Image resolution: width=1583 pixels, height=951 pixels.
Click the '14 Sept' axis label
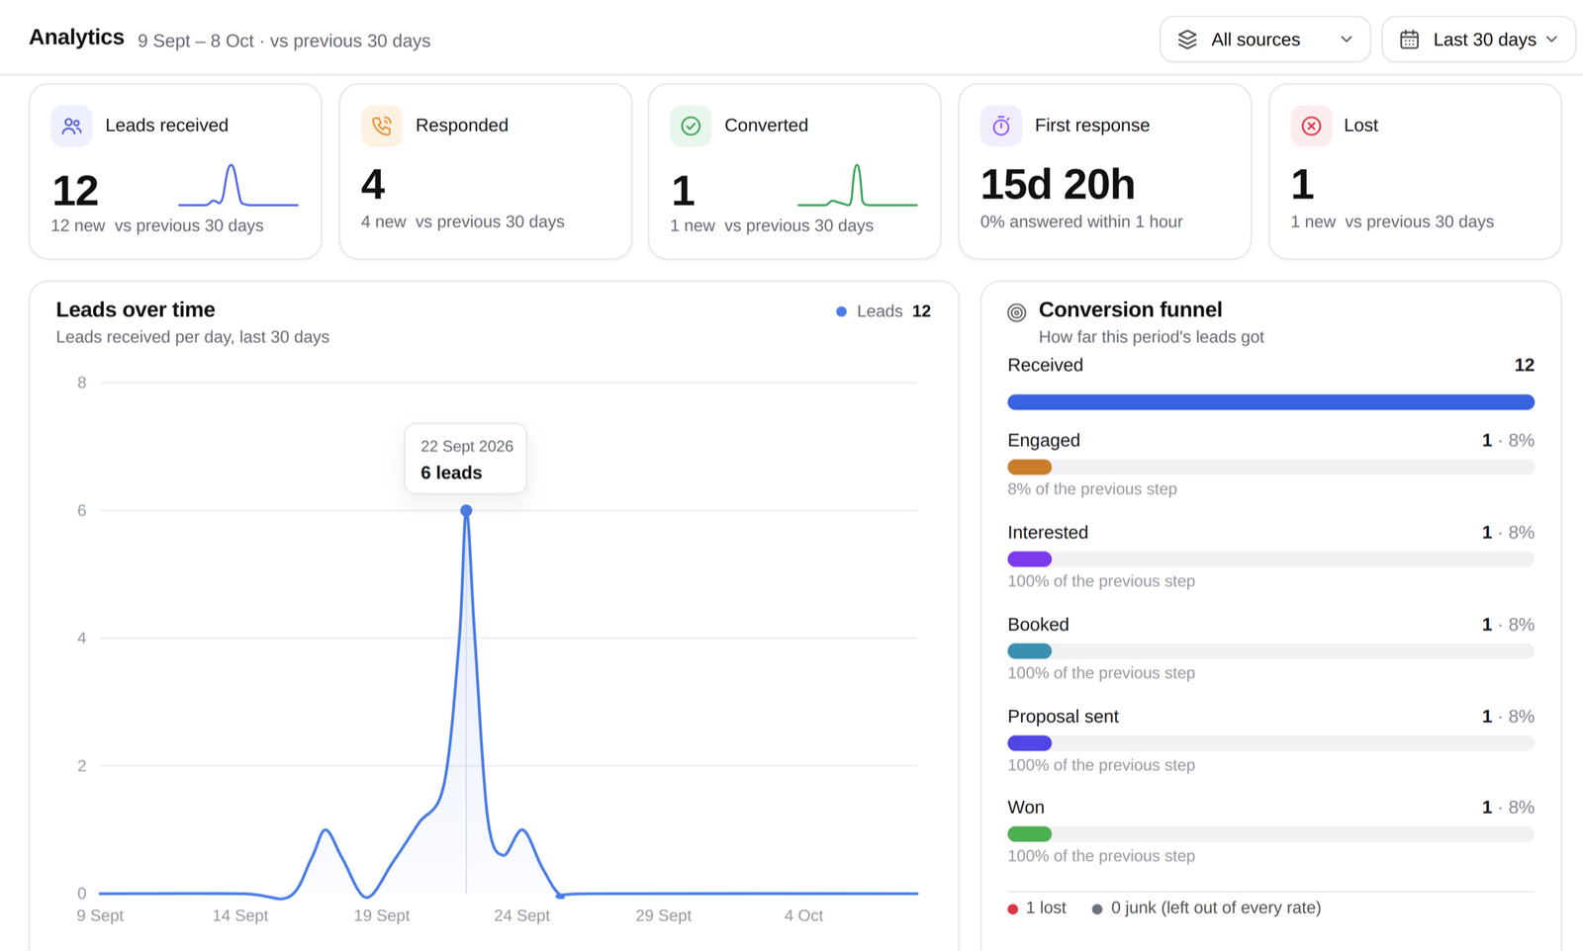point(240,915)
